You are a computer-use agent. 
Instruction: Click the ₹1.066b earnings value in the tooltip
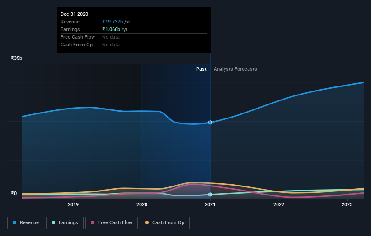coord(111,29)
